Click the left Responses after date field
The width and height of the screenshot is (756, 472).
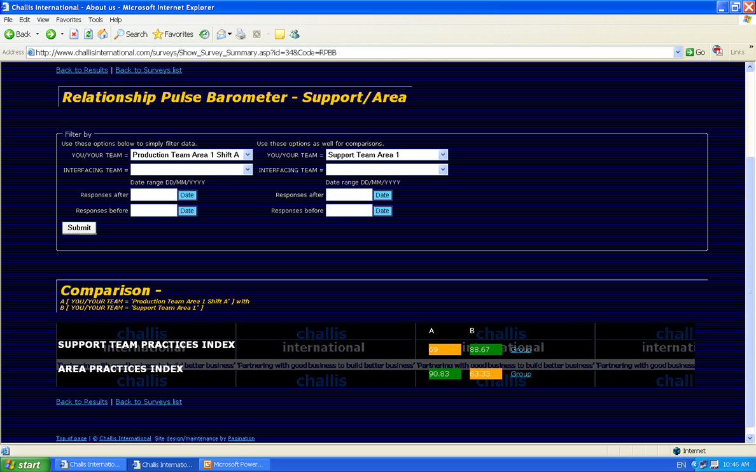pos(154,195)
